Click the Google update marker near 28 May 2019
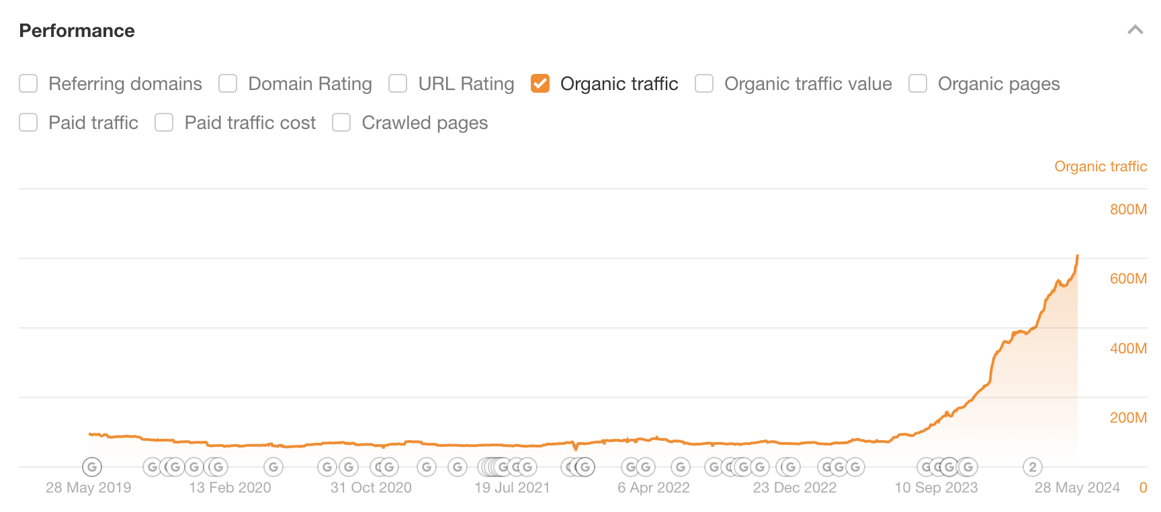This screenshot has height=512, width=1161. (91, 466)
